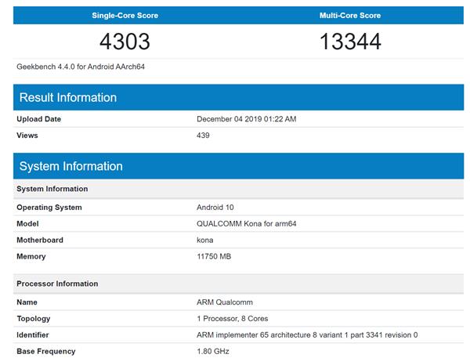The width and height of the screenshot is (470, 358).
Task: Click the Operating System row label
Action: (49, 208)
